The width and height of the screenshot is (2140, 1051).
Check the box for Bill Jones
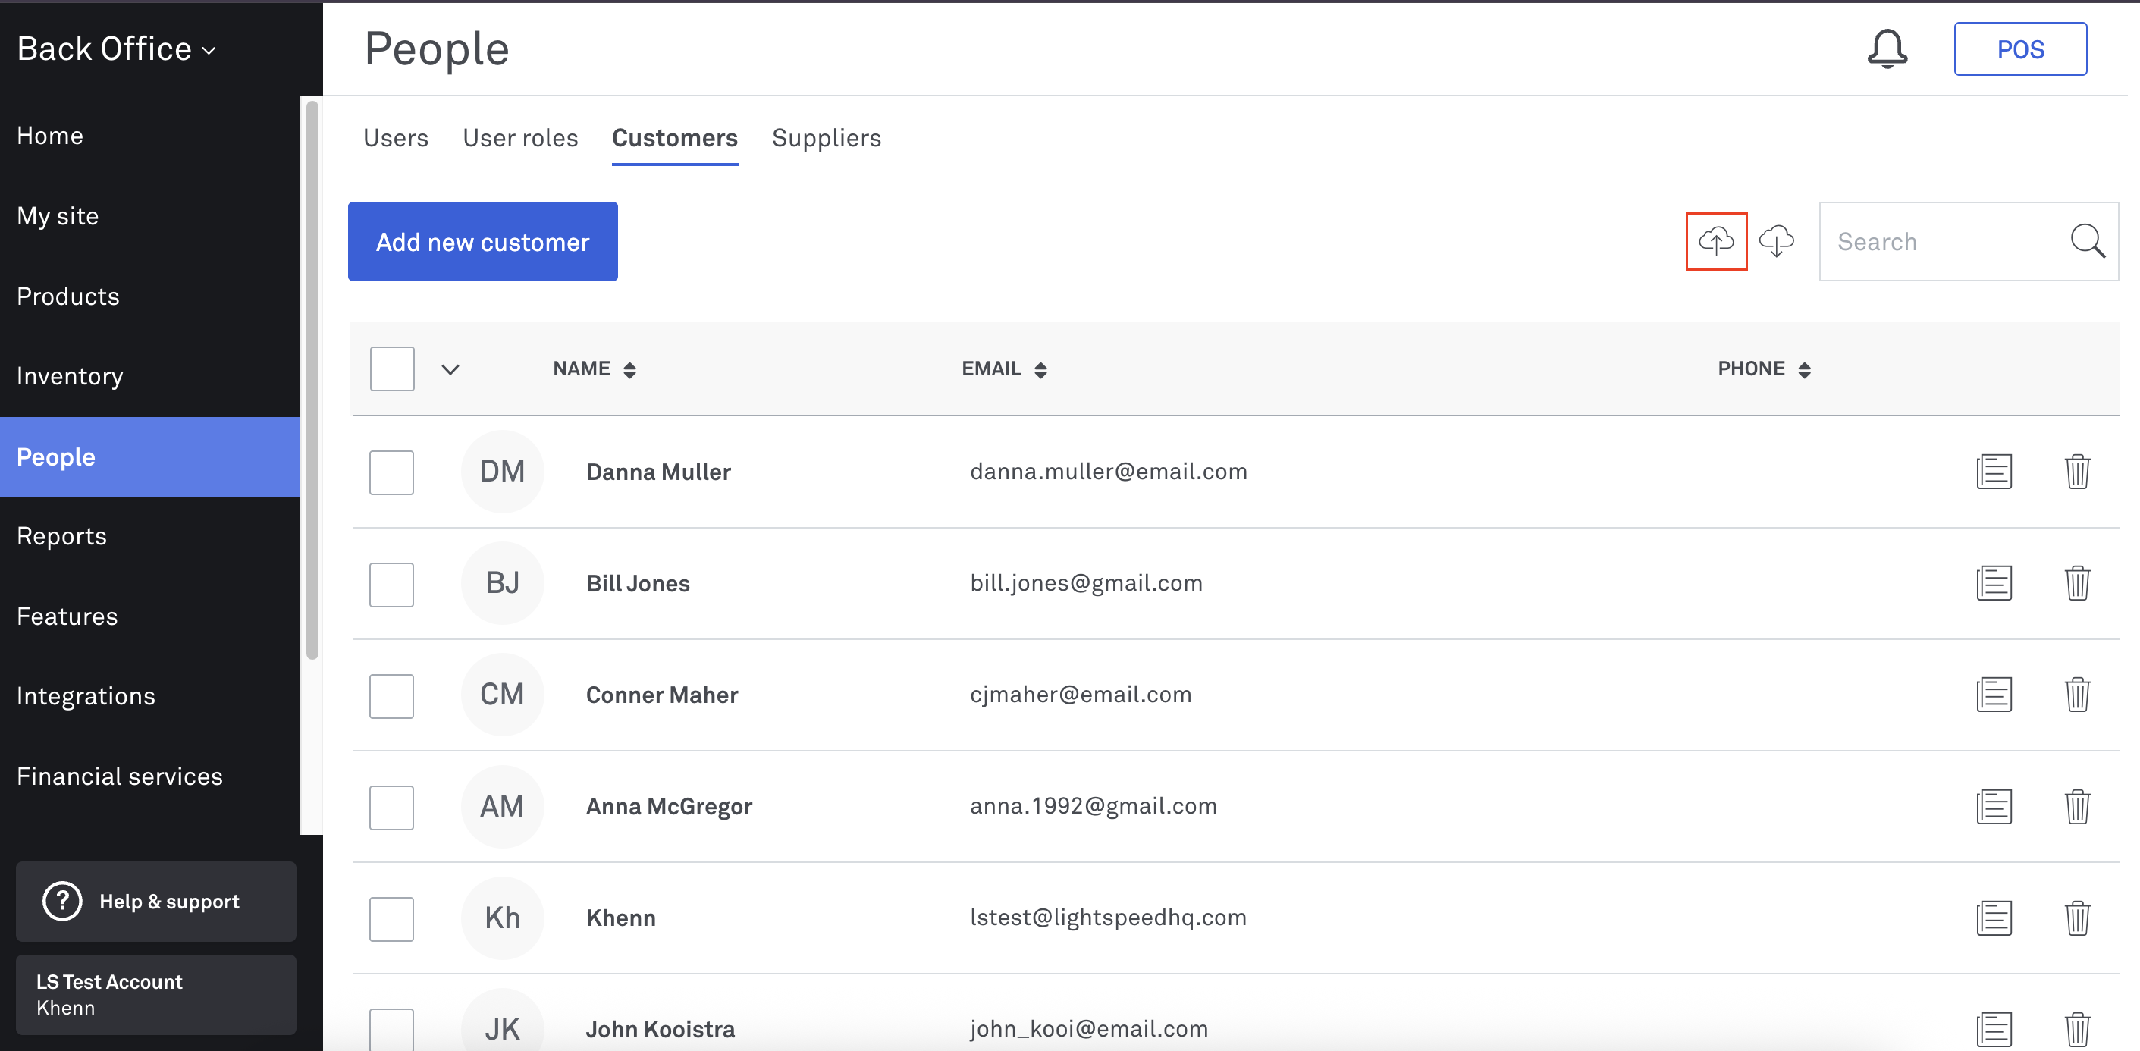[x=391, y=584]
